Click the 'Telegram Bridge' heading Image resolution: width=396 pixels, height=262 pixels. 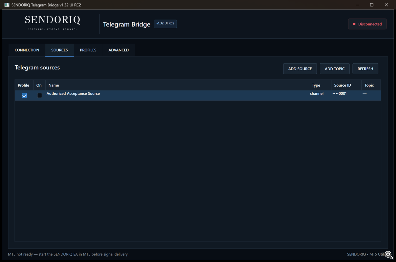(x=127, y=24)
